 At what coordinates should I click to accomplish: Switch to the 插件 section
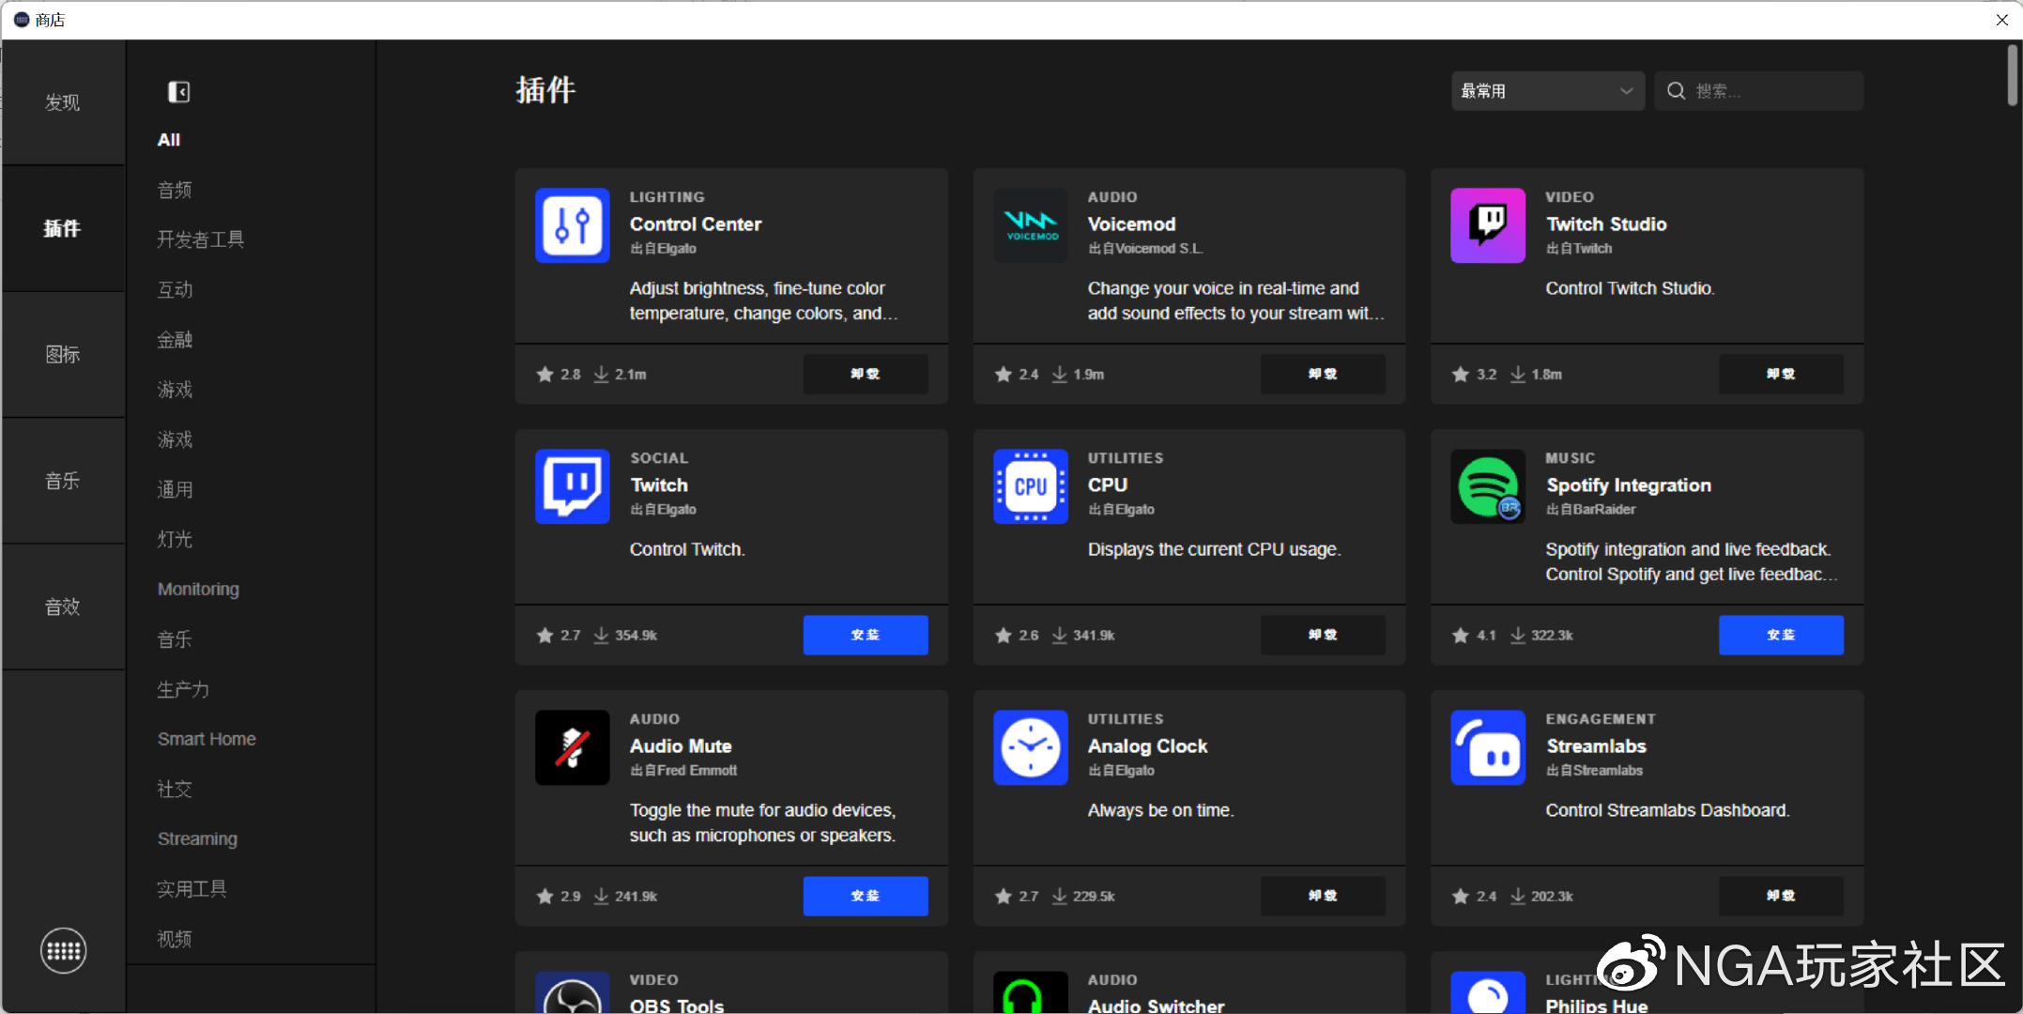[x=63, y=228]
